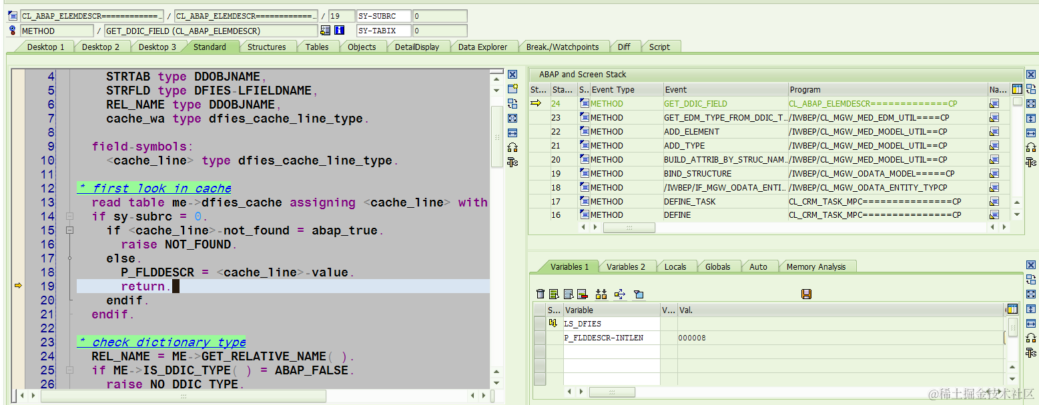This screenshot has width=1039, height=405.
Task: Open layout columns icon in Variables table header
Action: (1012, 309)
